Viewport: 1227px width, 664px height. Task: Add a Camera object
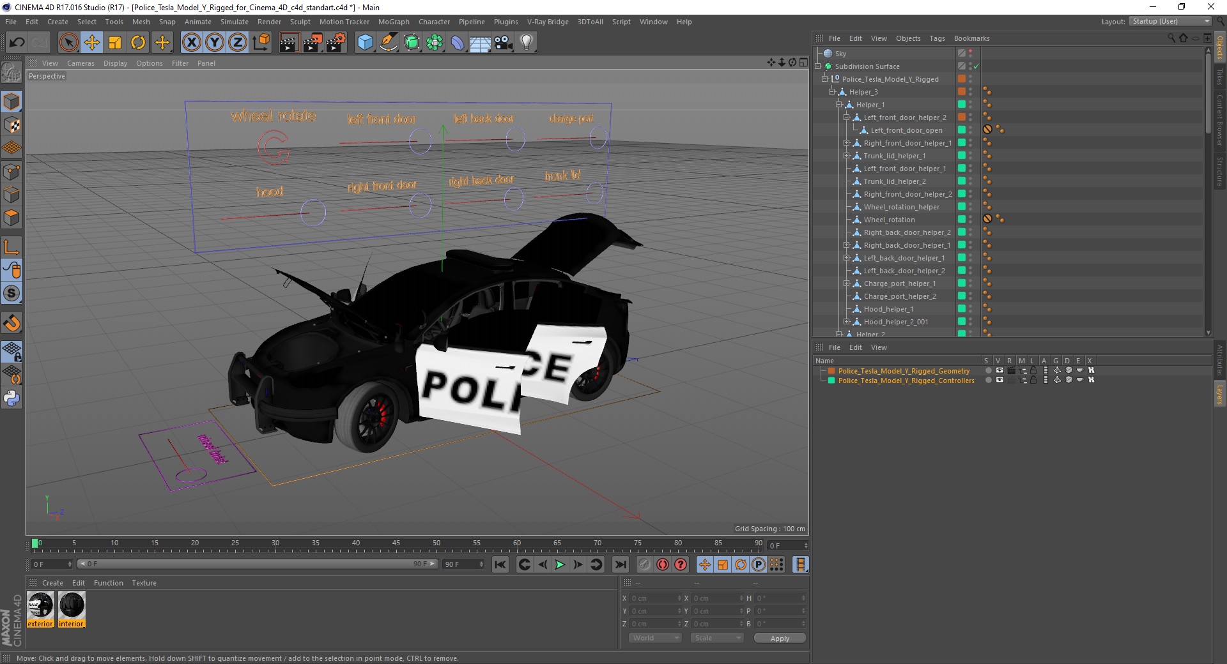click(x=504, y=43)
